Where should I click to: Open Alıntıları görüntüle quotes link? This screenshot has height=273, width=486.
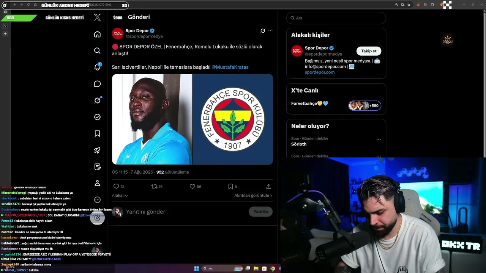tap(253, 196)
